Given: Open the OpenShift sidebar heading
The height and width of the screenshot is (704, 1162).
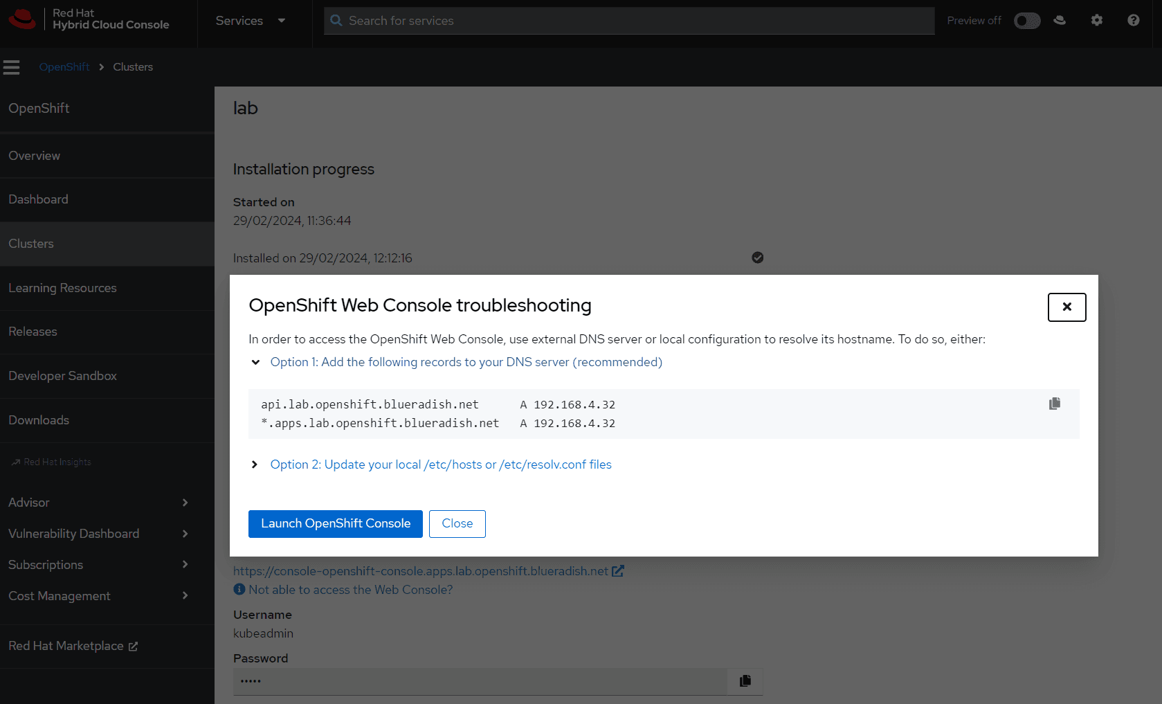Looking at the screenshot, I should 39,108.
